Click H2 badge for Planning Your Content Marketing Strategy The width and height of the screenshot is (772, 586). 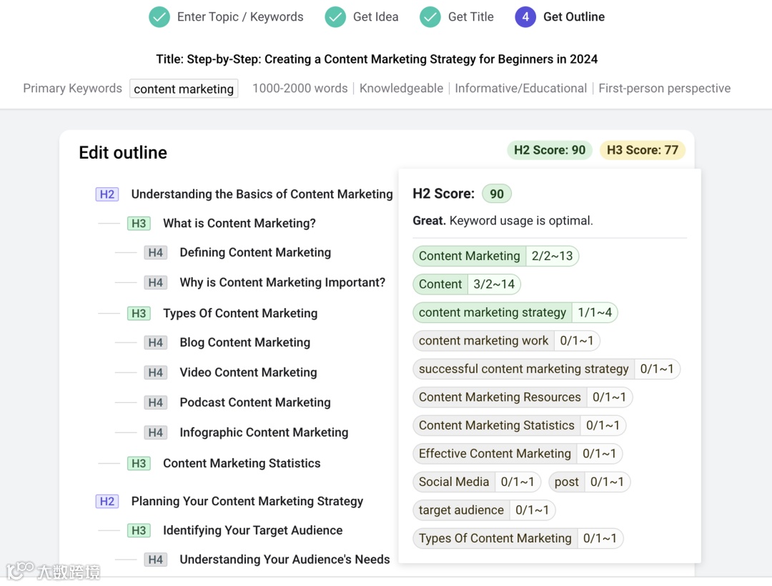pyautogui.click(x=107, y=502)
